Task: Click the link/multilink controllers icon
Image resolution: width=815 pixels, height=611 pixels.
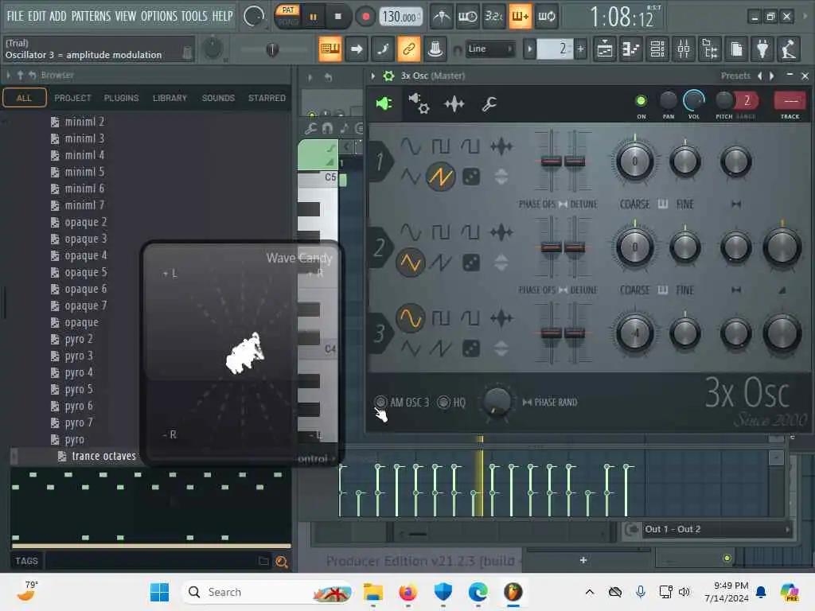Action: (408, 49)
